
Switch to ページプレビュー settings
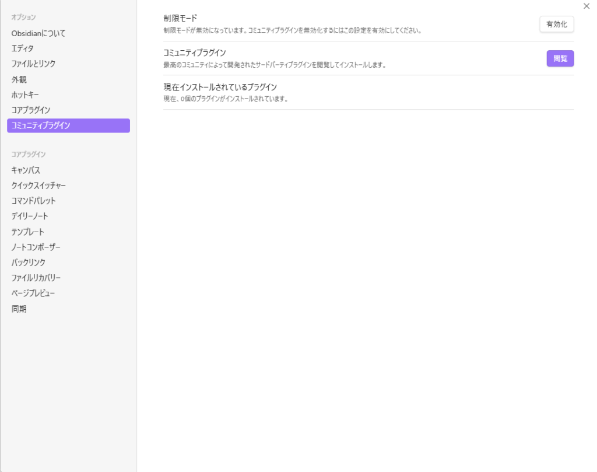coord(34,293)
